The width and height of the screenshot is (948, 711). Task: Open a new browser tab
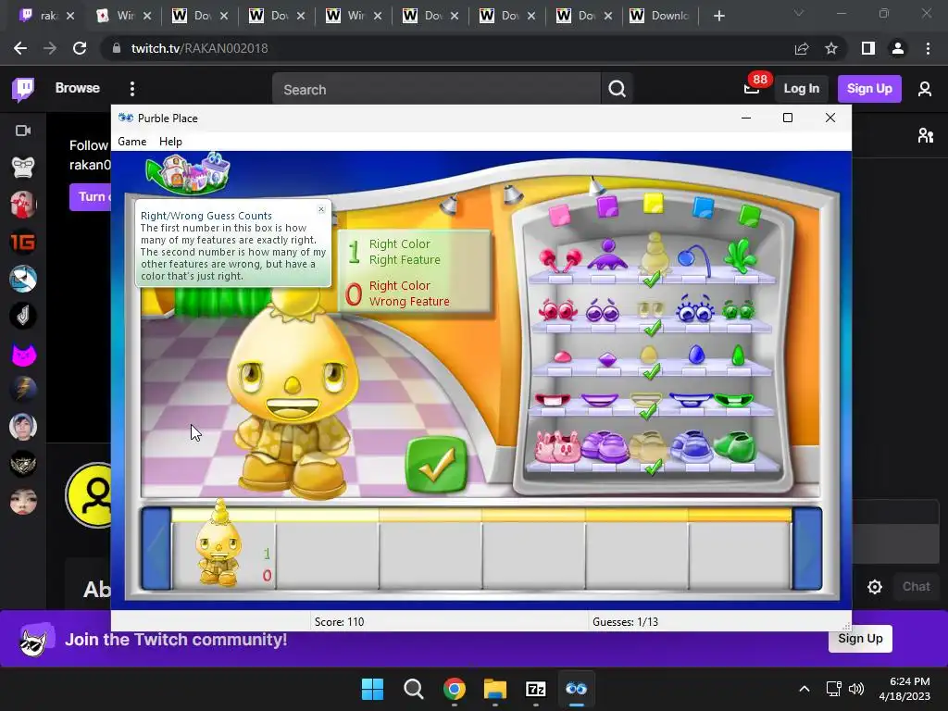[718, 16]
